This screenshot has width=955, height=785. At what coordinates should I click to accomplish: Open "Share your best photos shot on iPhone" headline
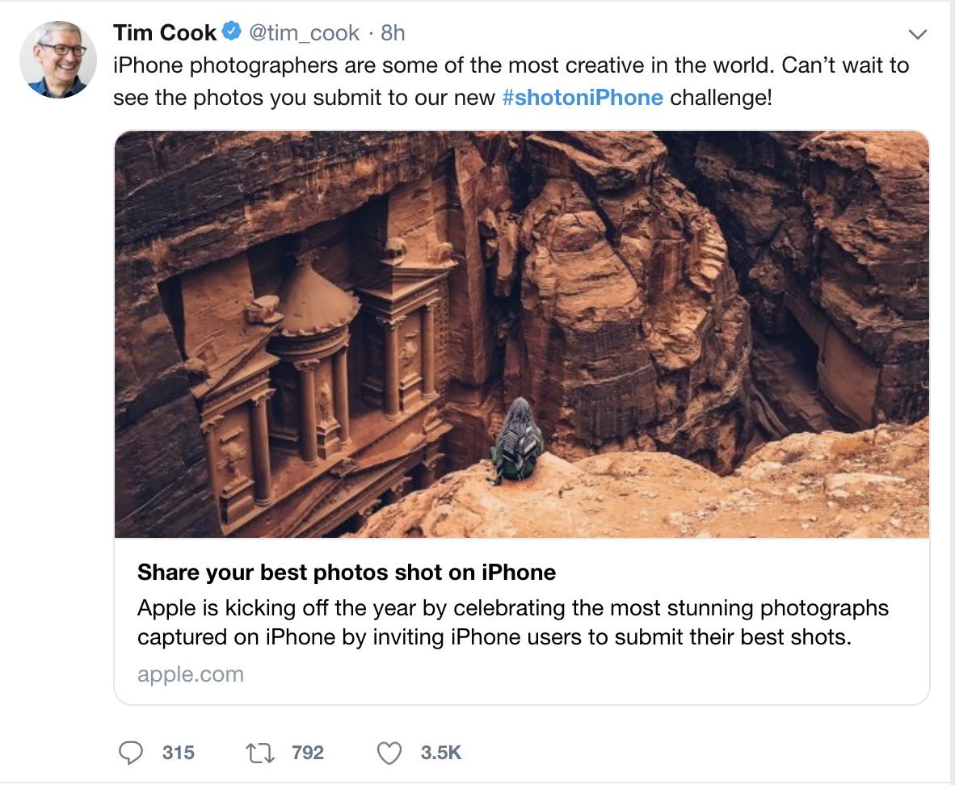pyautogui.click(x=347, y=573)
